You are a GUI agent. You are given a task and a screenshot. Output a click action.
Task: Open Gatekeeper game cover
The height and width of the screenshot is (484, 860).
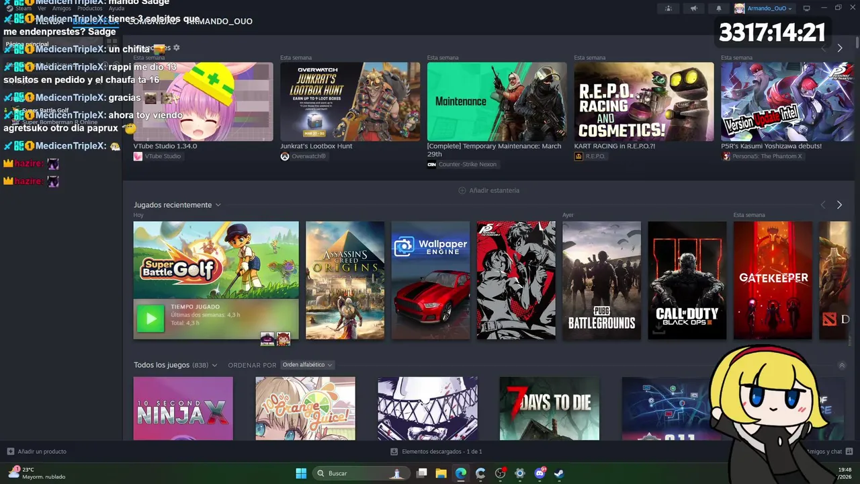773,280
